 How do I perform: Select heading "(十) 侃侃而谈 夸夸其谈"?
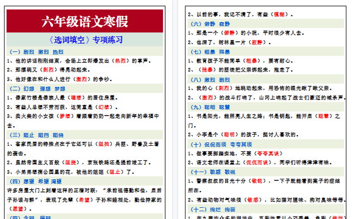(221, 145)
